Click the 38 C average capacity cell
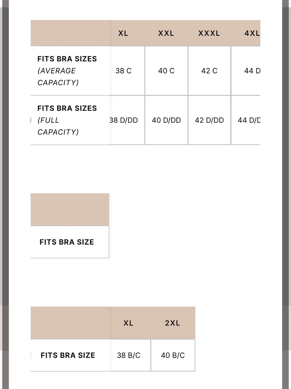 point(123,71)
